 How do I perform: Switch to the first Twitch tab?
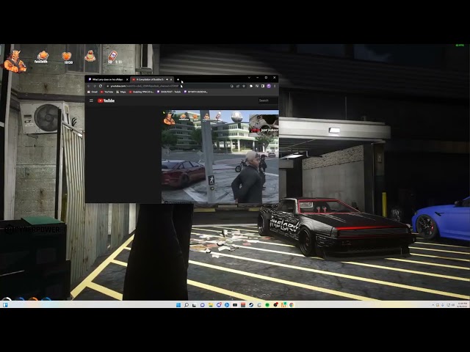[x=107, y=80]
